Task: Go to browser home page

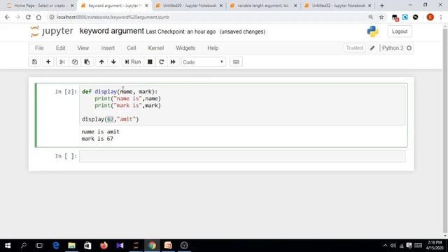Action: [38, 17]
